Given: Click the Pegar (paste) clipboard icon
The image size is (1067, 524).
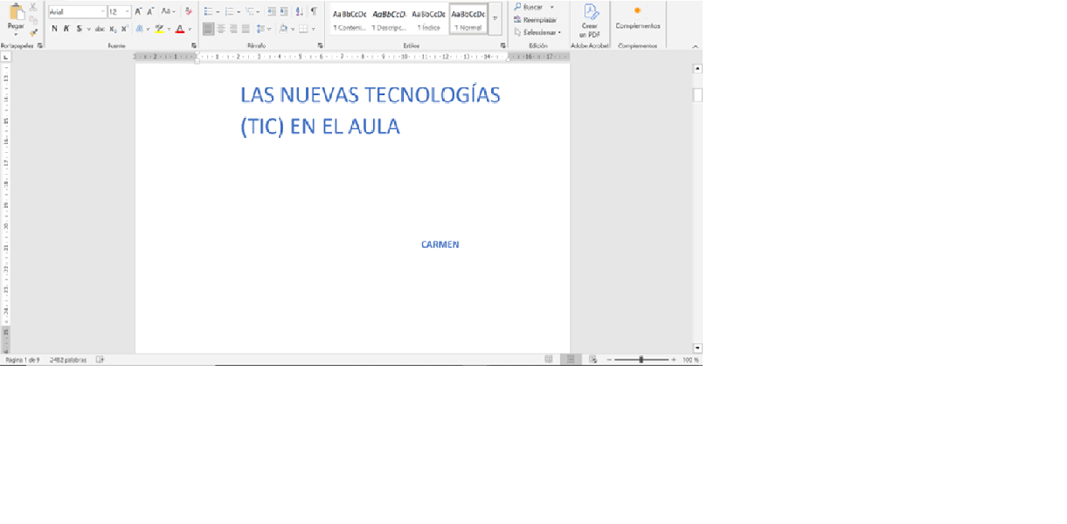Looking at the screenshot, I should coord(16,12).
